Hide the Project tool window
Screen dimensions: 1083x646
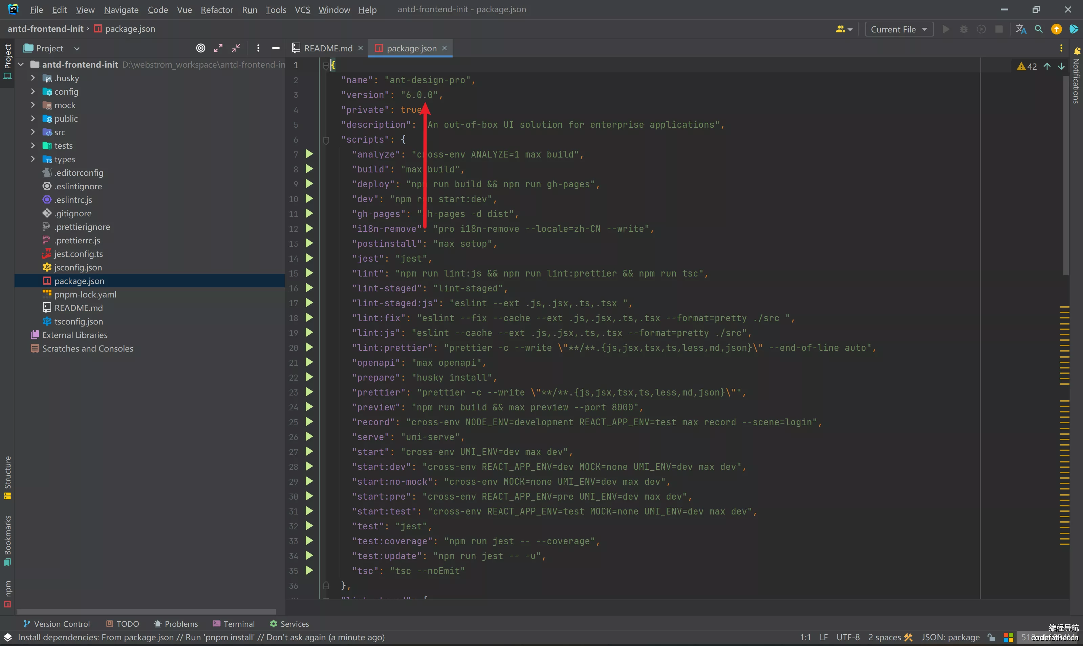[276, 48]
